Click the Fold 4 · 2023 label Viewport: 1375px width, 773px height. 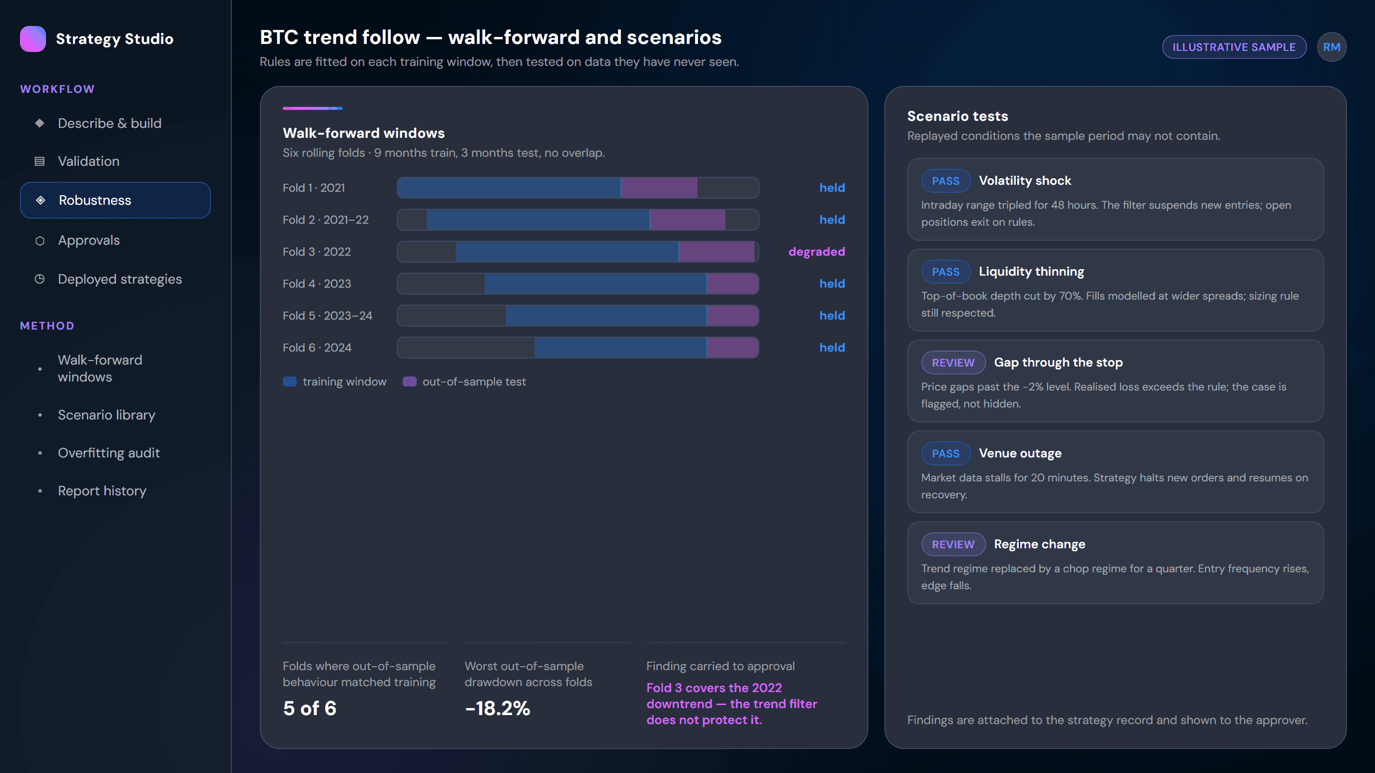point(317,284)
